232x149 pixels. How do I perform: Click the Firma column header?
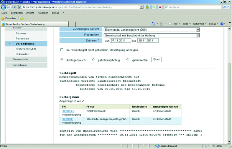pos(107,107)
